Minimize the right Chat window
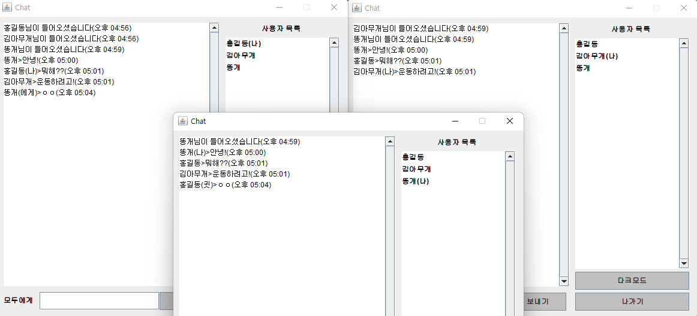 [x=629, y=8]
